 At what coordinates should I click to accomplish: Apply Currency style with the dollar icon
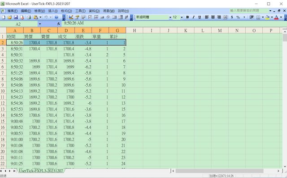tap(232, 17)
